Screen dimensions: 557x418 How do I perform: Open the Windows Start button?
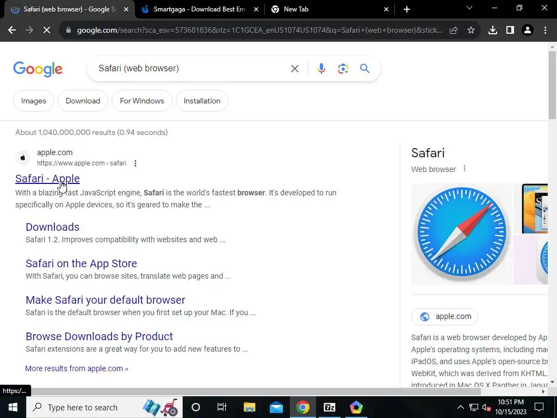point(13,407)
